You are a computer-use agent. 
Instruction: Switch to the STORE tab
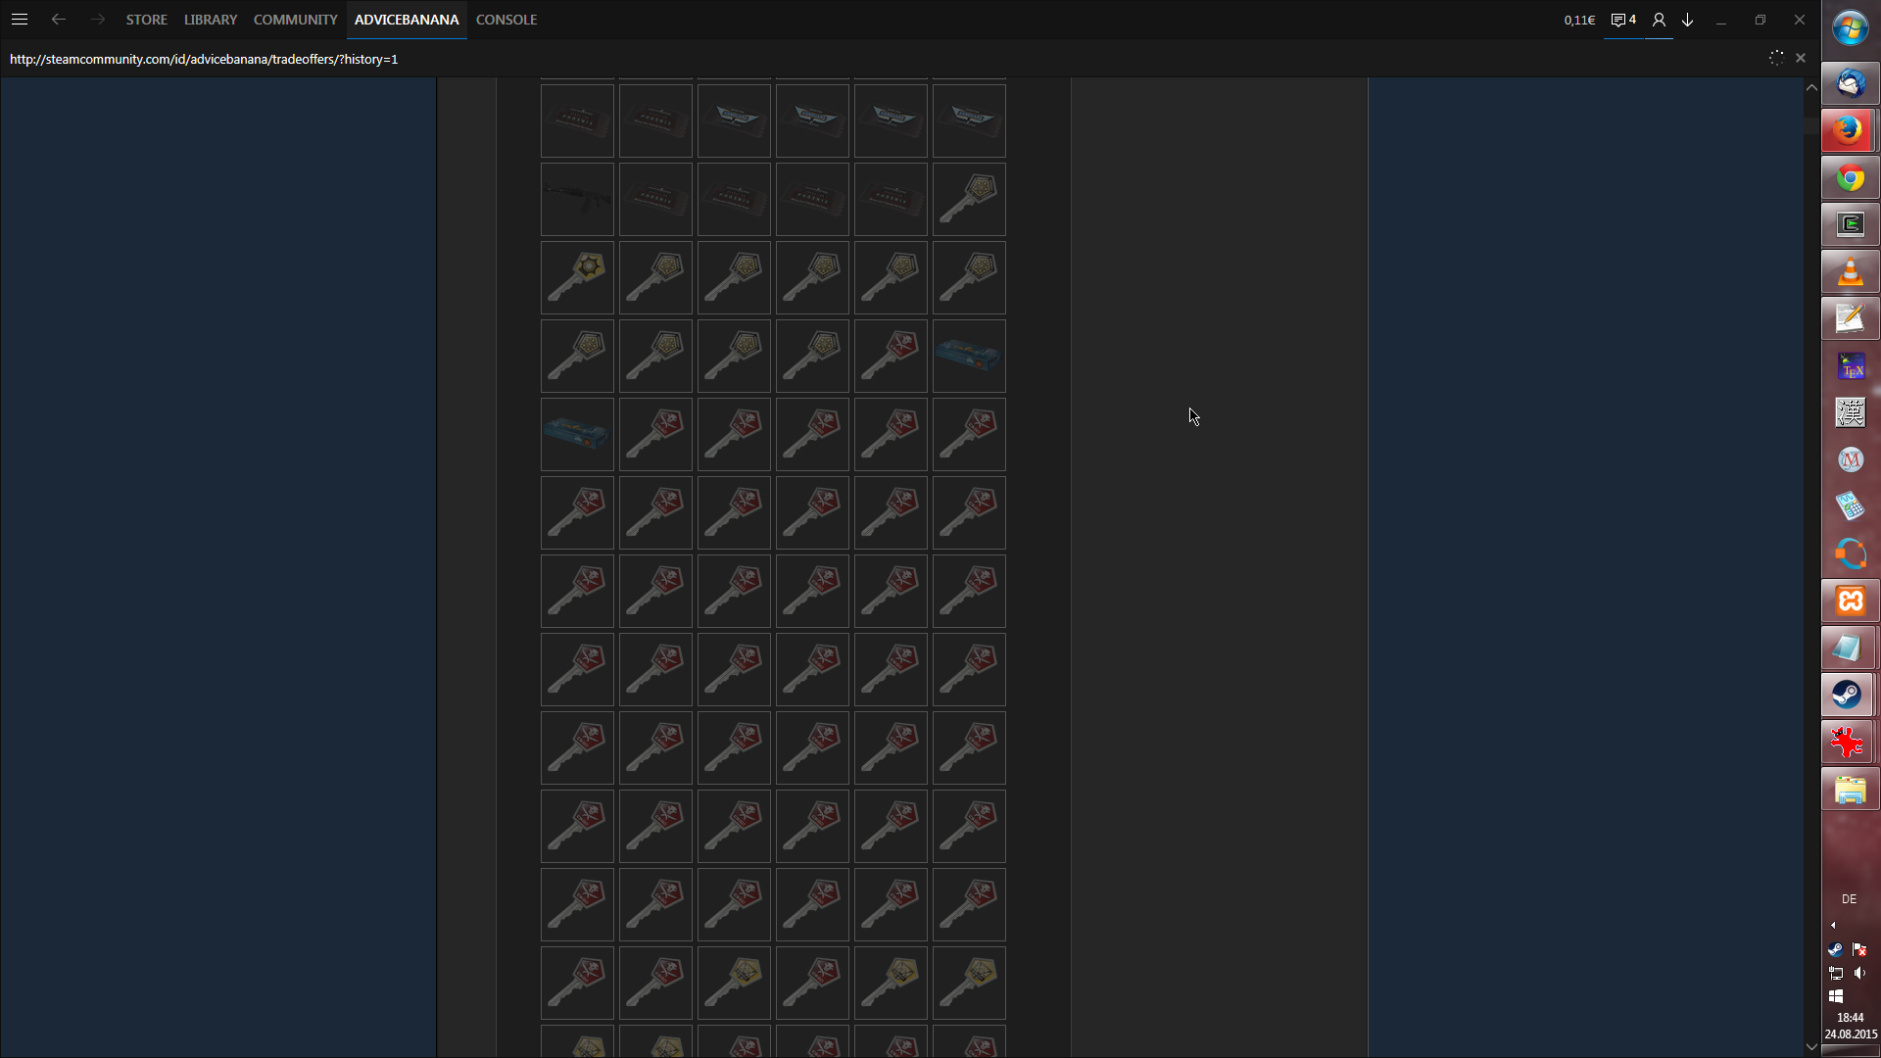[x=146, y=20]
